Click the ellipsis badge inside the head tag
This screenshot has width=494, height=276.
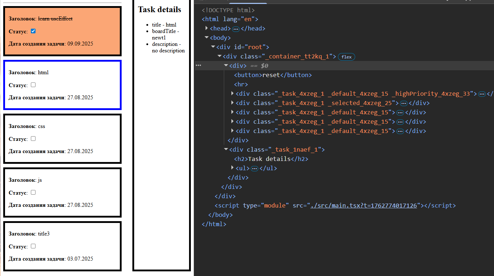click(236, 29)
